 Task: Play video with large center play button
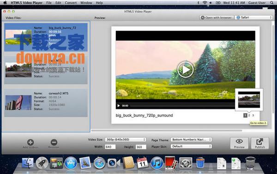tap(185, 70)
